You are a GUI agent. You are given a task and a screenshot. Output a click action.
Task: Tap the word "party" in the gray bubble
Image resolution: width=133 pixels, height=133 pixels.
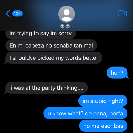[48, 88]
